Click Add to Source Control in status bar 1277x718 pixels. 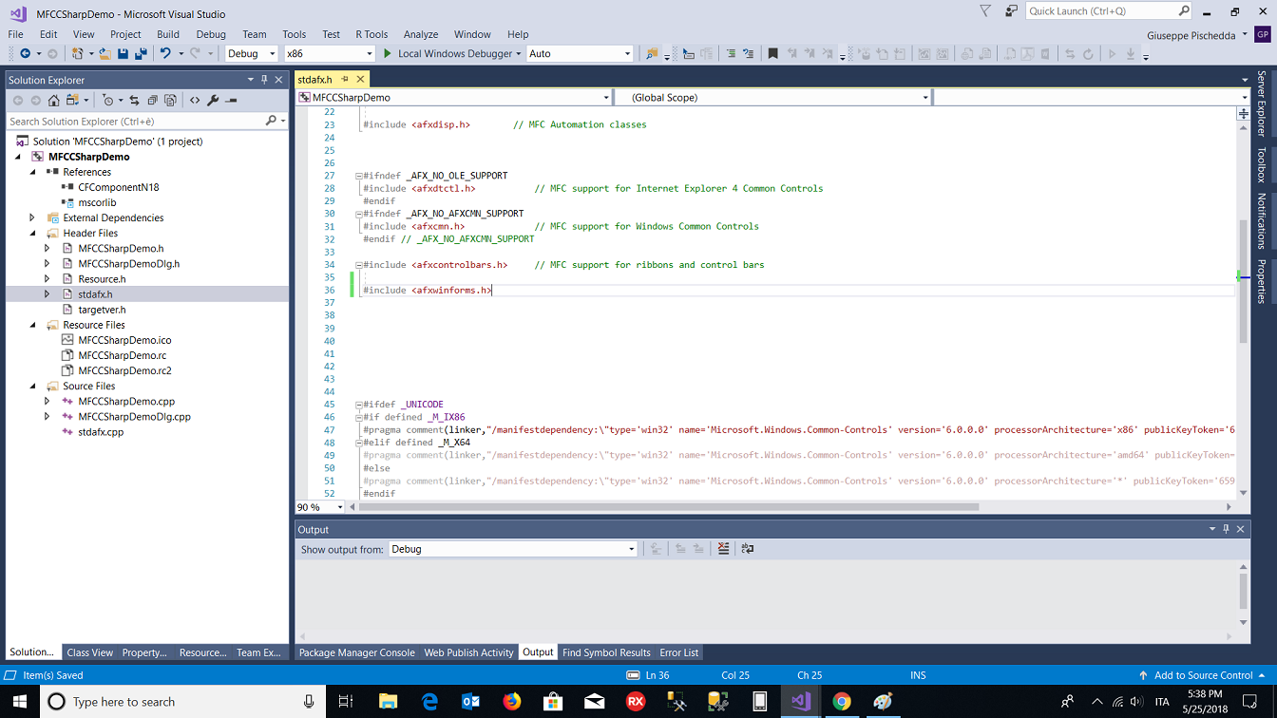1203,675
